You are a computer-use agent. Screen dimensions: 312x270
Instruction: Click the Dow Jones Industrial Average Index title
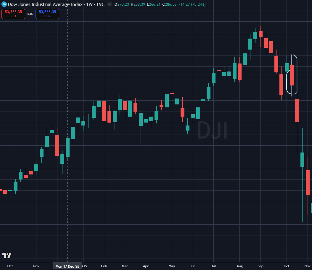click(x=45, y=4)
